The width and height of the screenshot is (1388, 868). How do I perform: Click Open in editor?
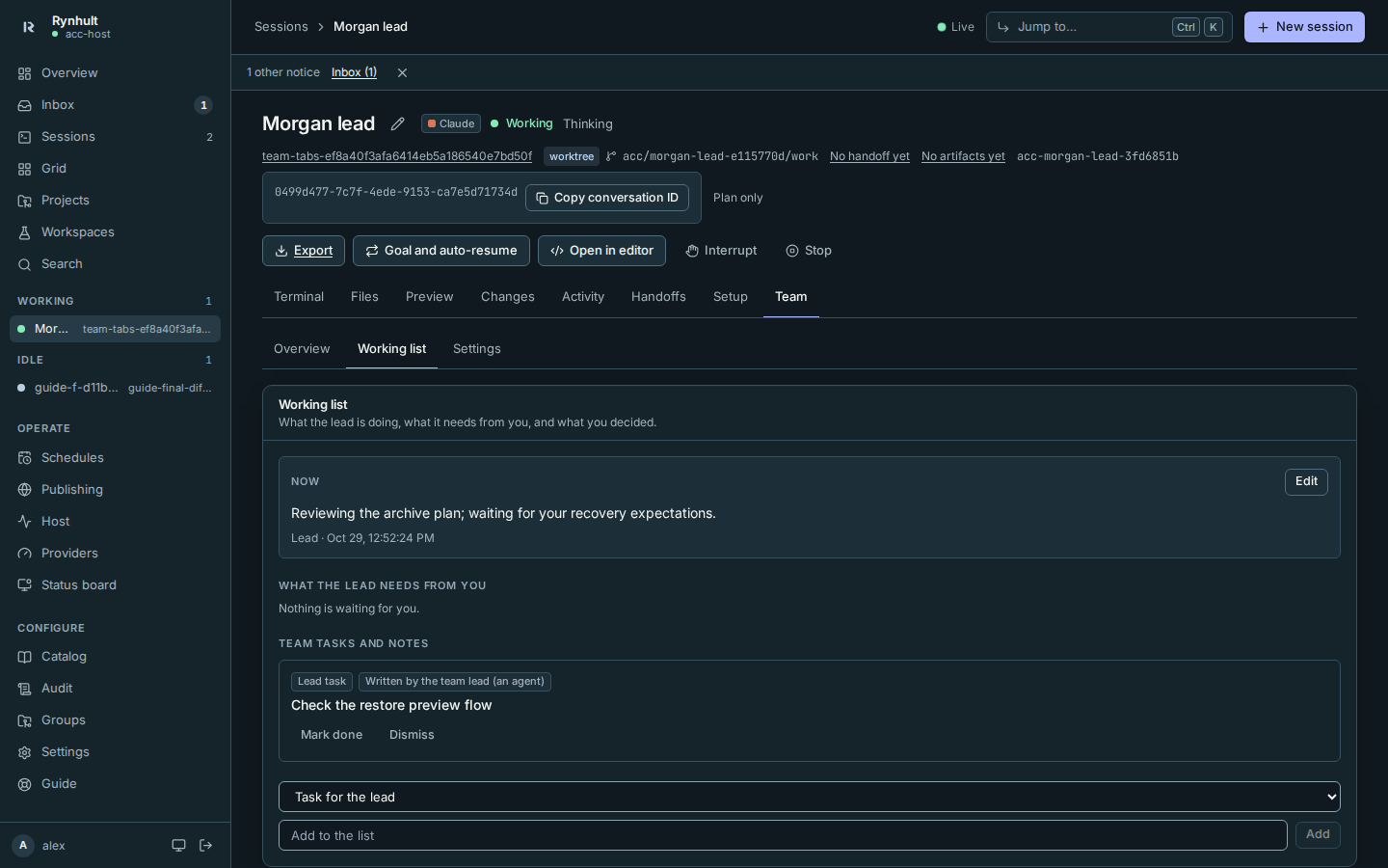[601, 251]
